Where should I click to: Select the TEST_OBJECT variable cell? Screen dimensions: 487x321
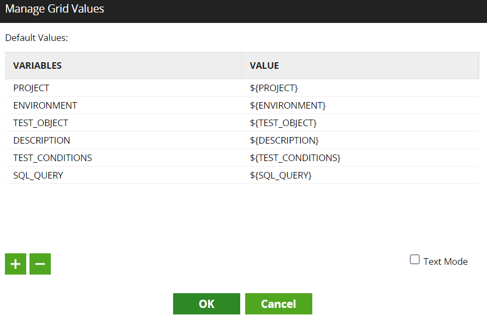[x=41, y=123]
